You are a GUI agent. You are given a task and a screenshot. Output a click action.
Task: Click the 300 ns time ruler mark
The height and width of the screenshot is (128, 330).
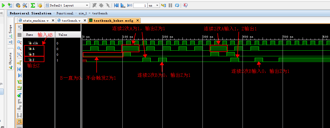point(208,37)
